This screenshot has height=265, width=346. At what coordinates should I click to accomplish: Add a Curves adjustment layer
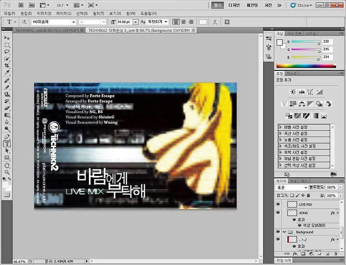(310, 92)
